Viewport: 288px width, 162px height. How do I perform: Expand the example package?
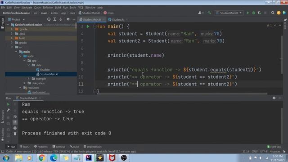[x=29, y=79]
